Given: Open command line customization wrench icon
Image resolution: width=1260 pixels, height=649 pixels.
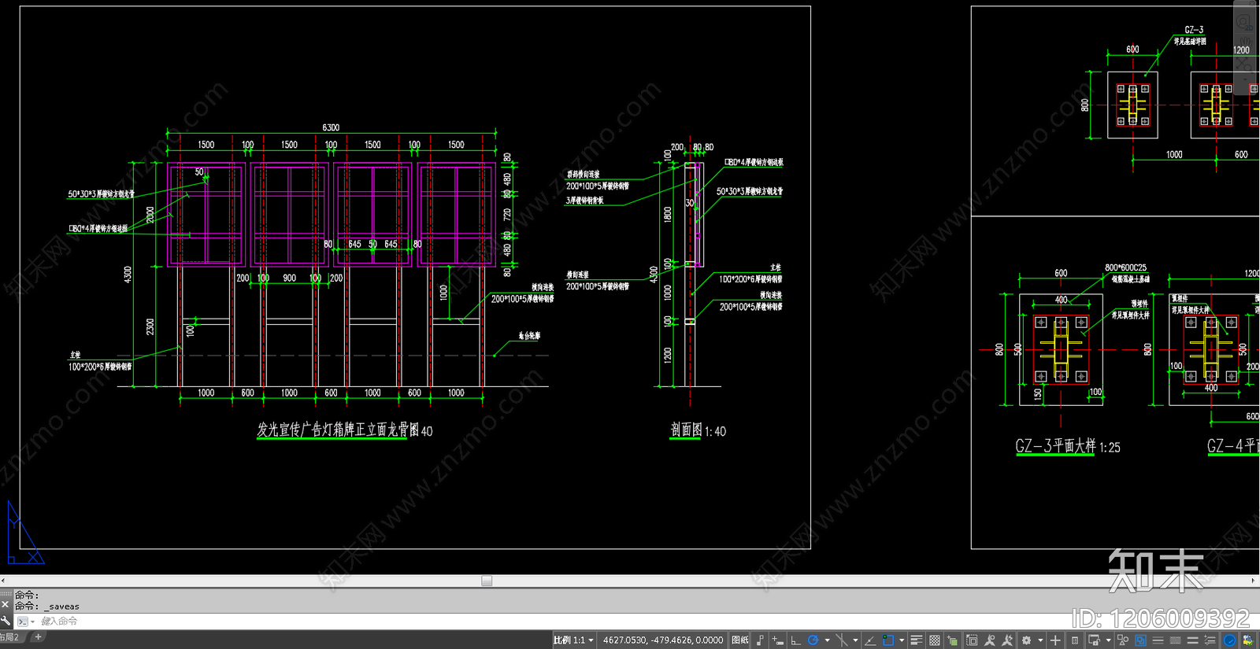Looking at the screenshot, I should click(6, 621).
